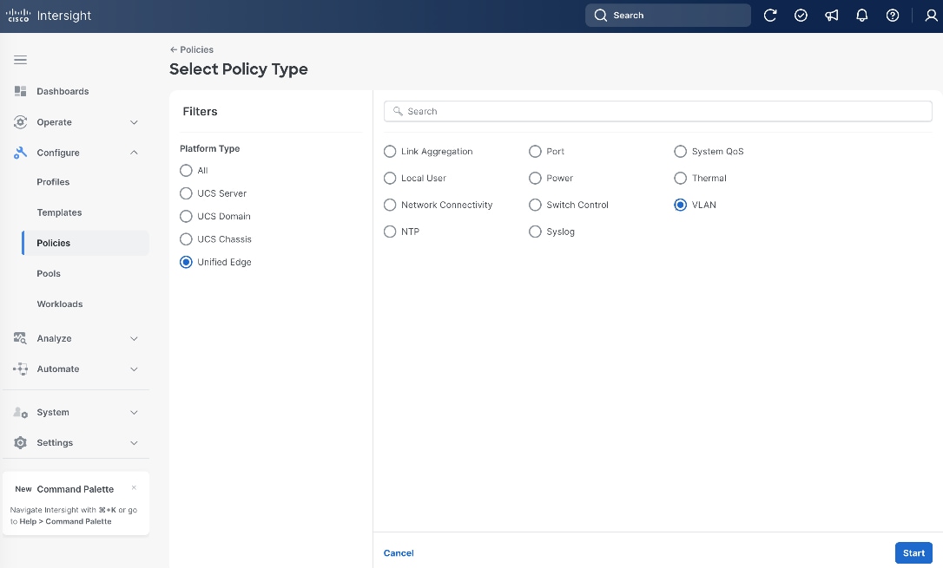Choose System QoS policy type
943x568 pixels.
680,151
